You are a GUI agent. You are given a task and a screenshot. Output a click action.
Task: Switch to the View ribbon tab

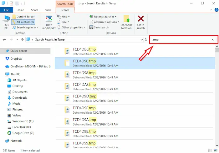(48, 10)
